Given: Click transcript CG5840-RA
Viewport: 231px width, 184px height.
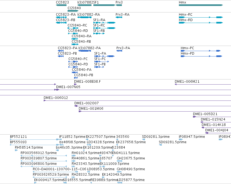Looking at the screenshot, I should [75, 39].
